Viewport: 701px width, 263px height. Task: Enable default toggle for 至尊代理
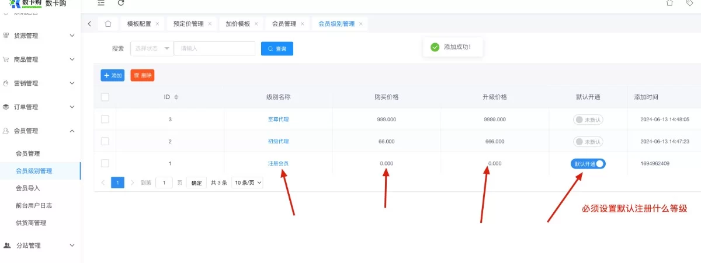[x=588, y=120]
